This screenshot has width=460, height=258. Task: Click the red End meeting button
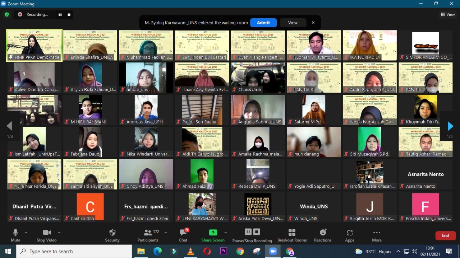point(445,235)
